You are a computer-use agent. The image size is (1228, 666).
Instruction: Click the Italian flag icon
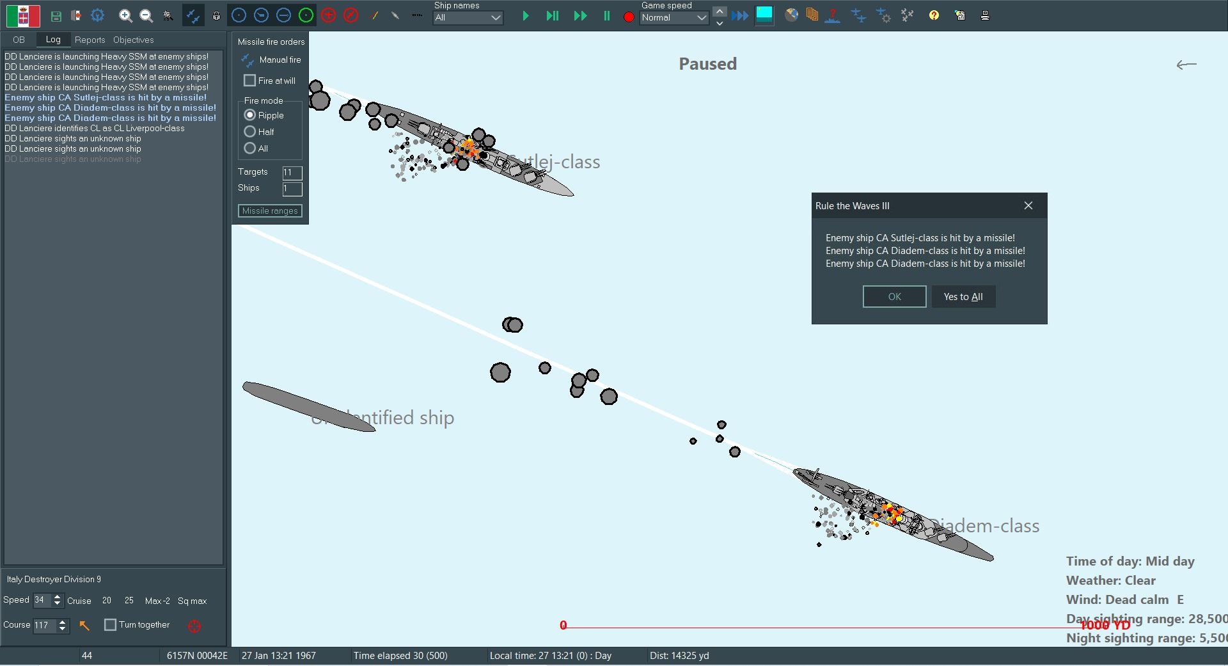coord(24,15)
